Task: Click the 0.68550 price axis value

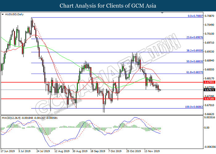Action: pos(210,70)
